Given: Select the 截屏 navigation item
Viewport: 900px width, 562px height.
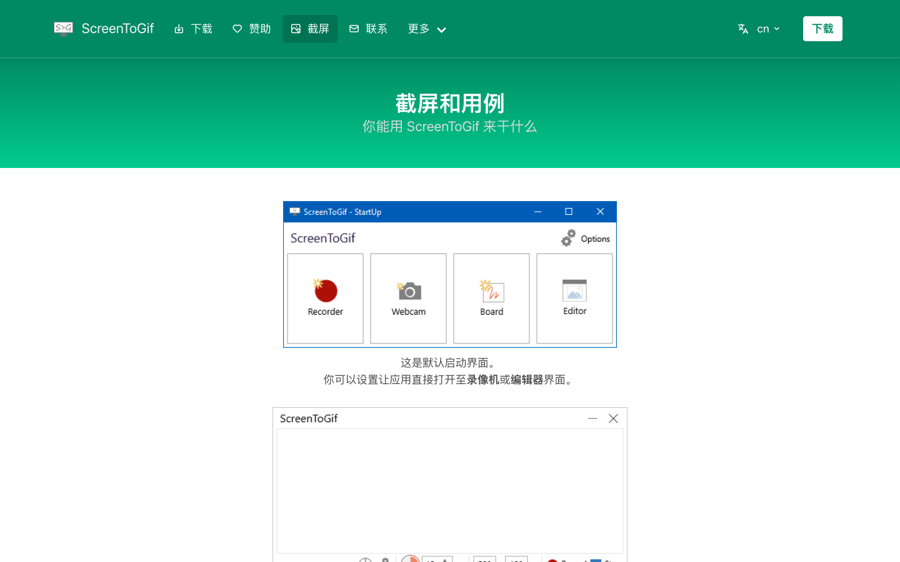Looking at the screenshot, I should [x=309, y=28].
